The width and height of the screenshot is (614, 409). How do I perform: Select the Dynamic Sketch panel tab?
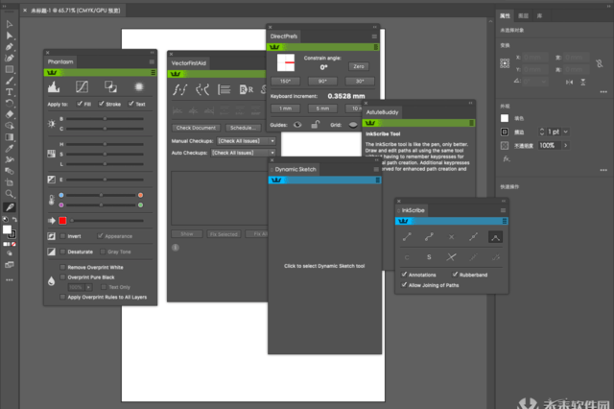pos(295,169)
